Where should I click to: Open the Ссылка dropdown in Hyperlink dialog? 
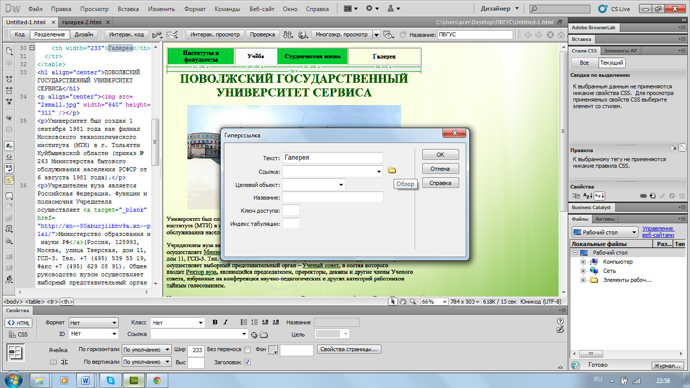tap(379, 172)
